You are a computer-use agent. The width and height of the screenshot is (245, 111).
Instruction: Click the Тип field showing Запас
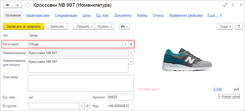pyautogui.click(x=81, y=35)
